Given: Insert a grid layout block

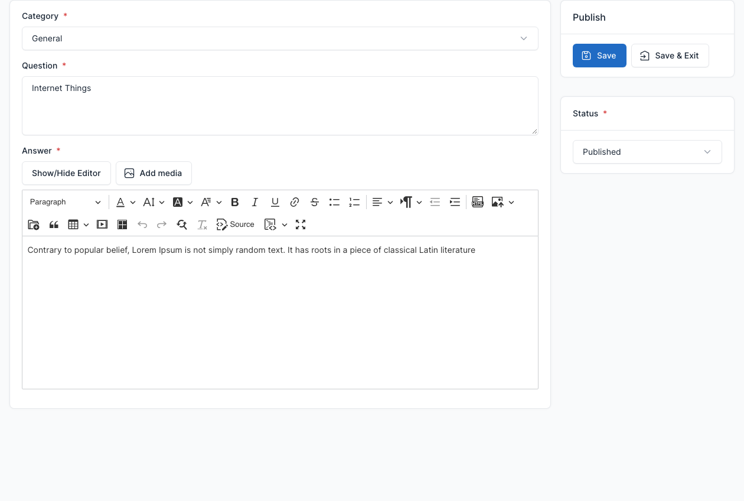Looking at the screenshot, I should pyautogui.click(x=122, y=225).
